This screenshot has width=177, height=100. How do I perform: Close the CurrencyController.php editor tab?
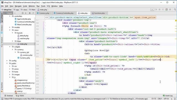[x=75, y=13]
